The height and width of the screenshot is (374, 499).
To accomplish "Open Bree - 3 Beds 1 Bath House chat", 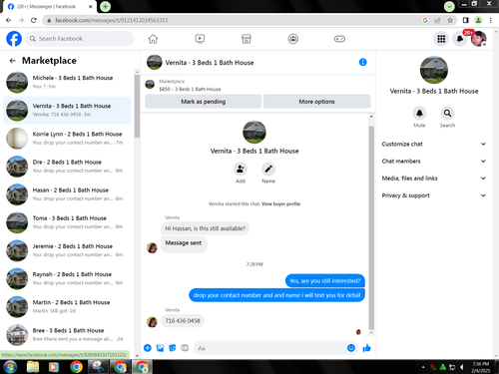I will (67, 335).
